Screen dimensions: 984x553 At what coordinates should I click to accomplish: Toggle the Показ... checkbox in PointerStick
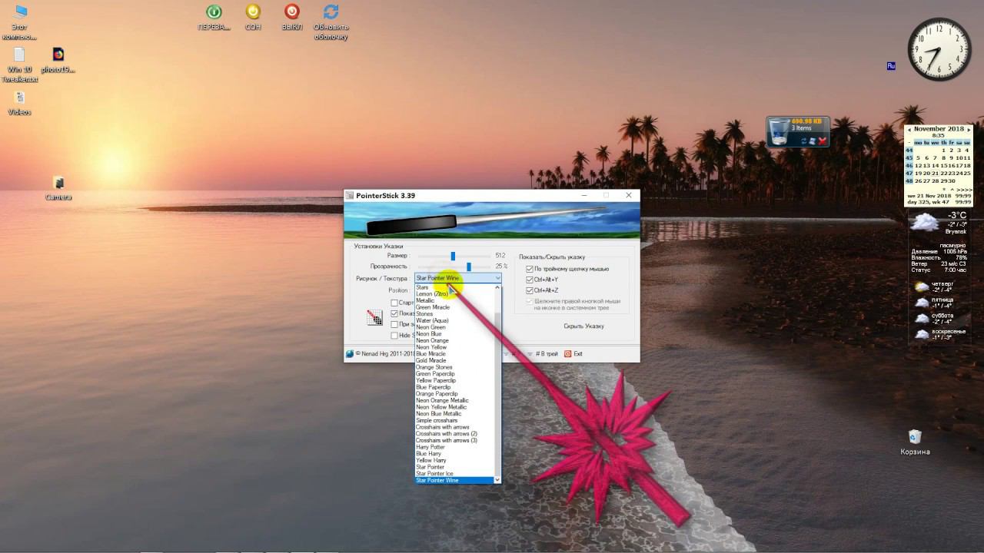tap(394, 313)
